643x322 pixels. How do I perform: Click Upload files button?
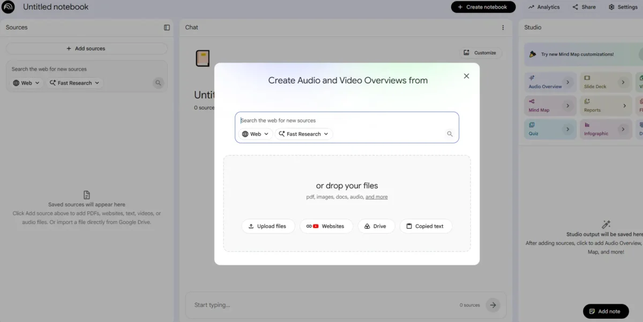(267, 226)
